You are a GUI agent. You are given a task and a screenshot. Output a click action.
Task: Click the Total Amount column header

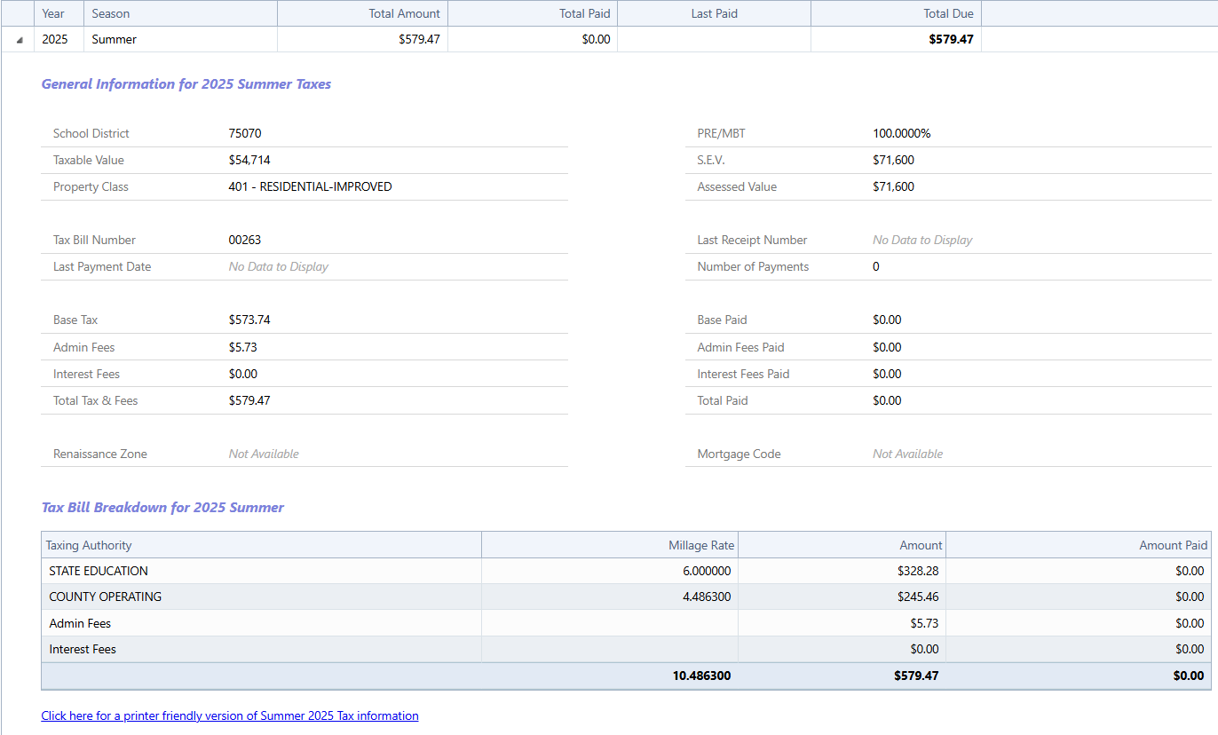[x=404, y=13]
